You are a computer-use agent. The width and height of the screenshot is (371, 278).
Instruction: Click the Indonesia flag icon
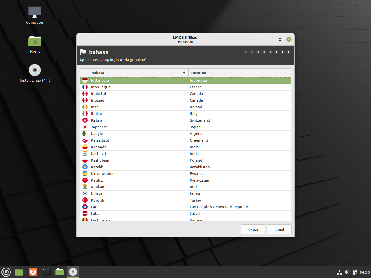click(85, 80)
